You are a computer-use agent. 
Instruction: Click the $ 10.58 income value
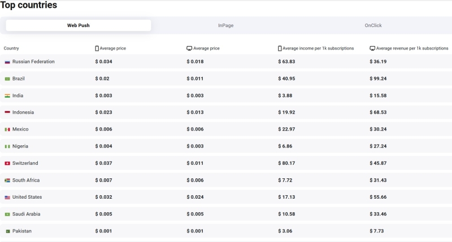286,214
